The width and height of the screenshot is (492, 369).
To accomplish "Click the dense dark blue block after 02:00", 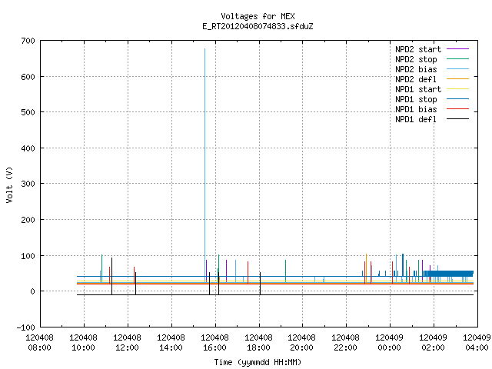I will (450, 274).
